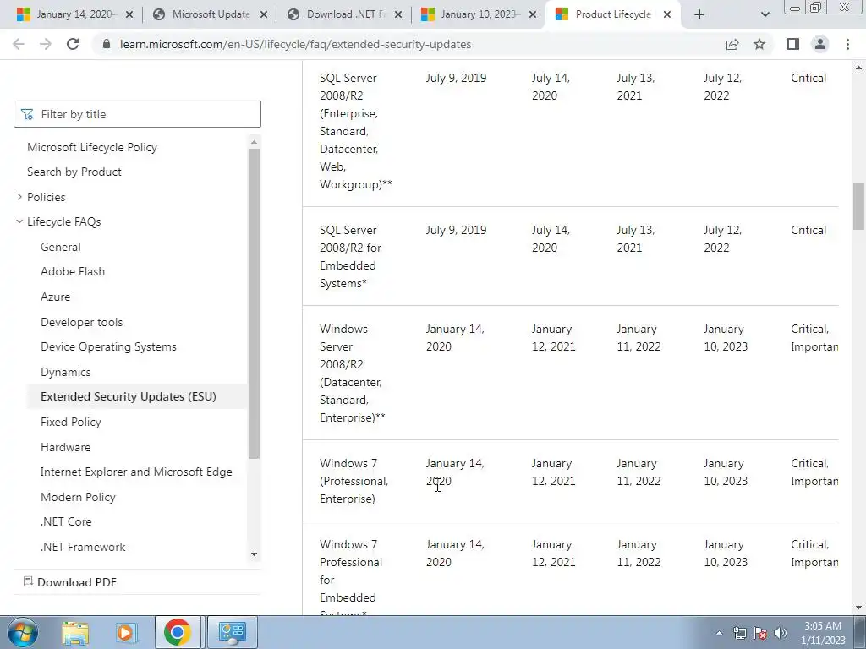The image size is (866, 649).
Task: Click the network tray icon
Action: [739, 633]
